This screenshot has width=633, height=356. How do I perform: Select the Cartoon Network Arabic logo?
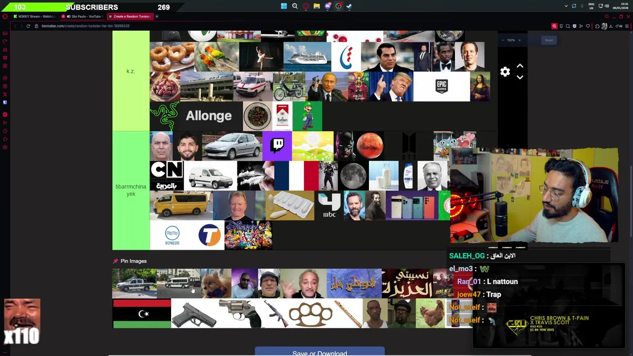pyautogui.click(x=167, y=176)
